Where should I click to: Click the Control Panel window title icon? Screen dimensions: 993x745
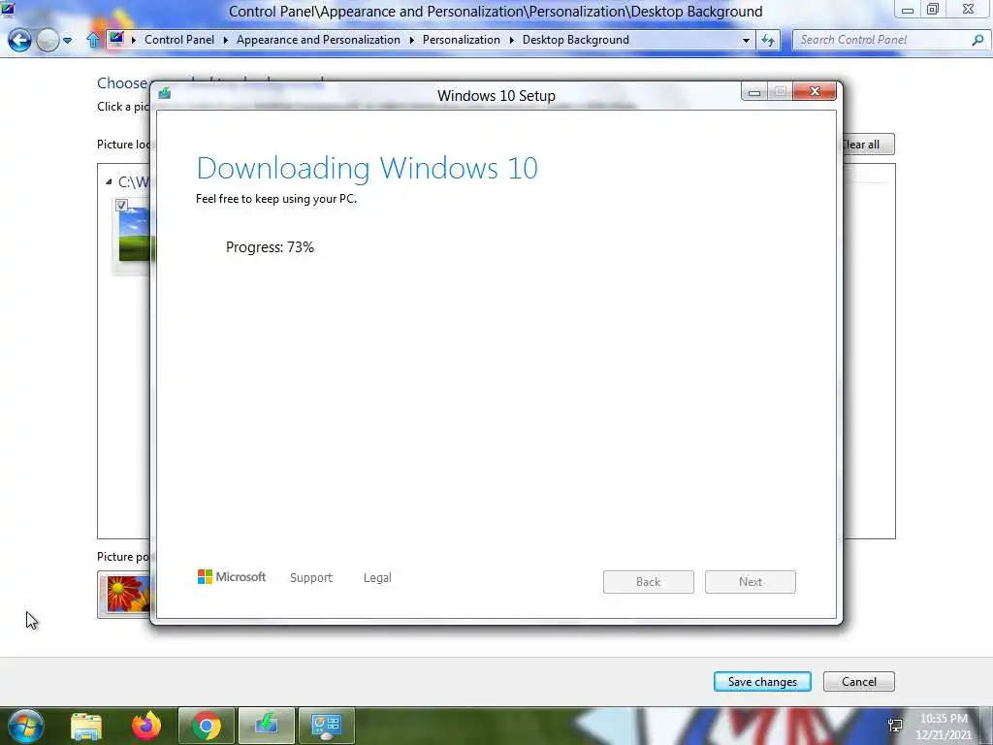tap(8, 9)
